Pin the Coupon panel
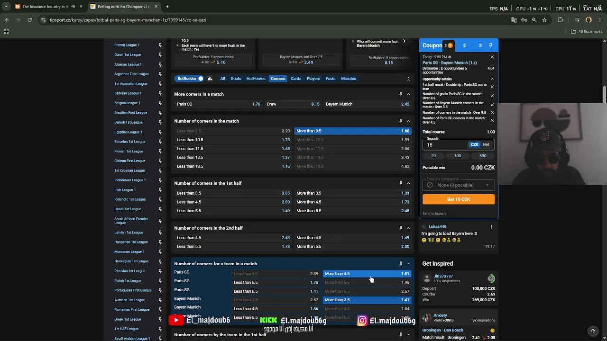Screen dimensions: 607x341 click(490, 45)
